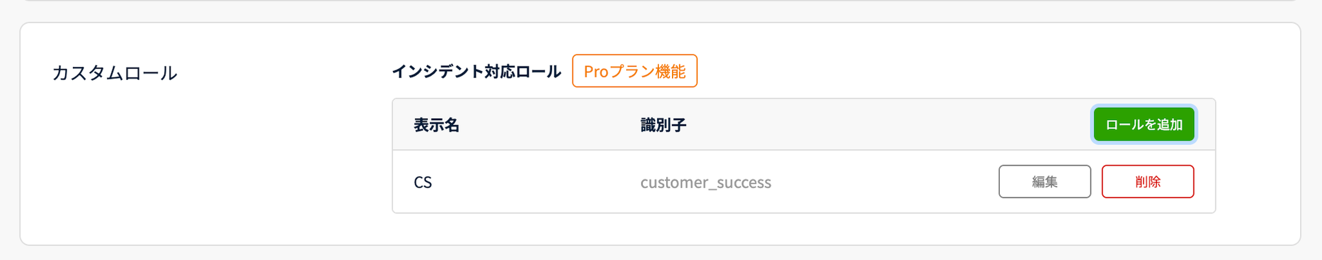The image size is (1322, 260).
Task: Select the CS display name cell
Action: [423, 183]
